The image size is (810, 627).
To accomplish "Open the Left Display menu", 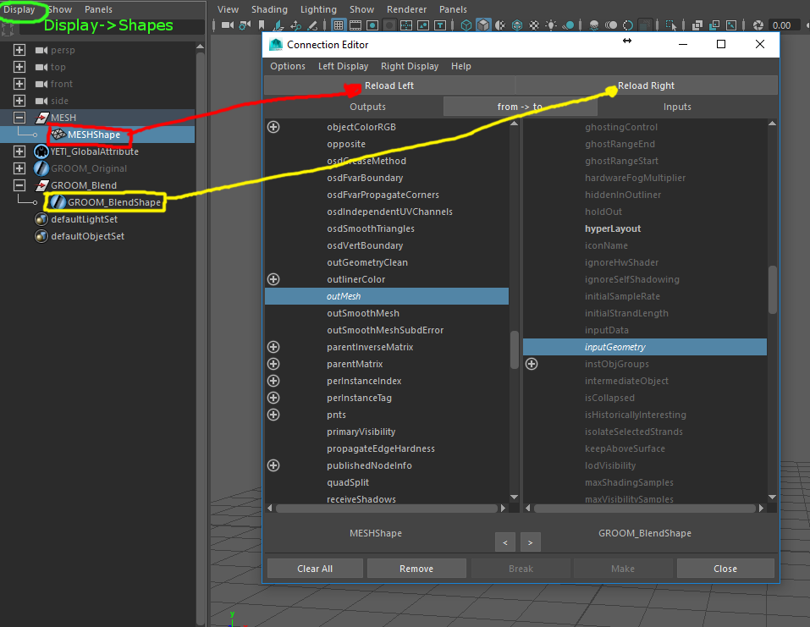I will 343,66.
